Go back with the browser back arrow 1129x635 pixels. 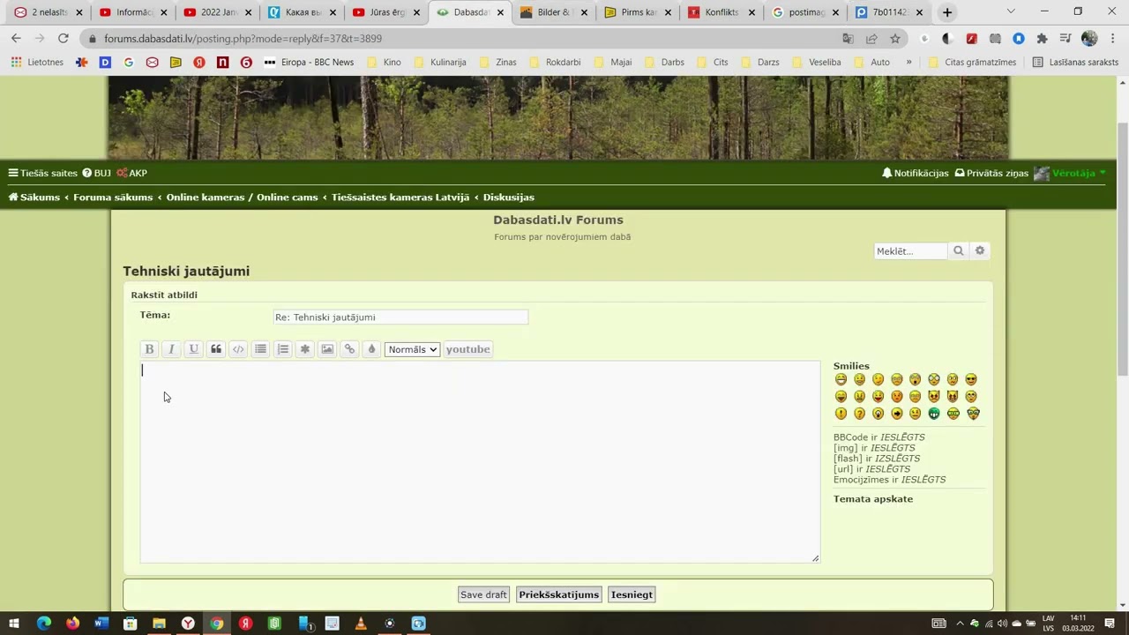click(16, 38)
